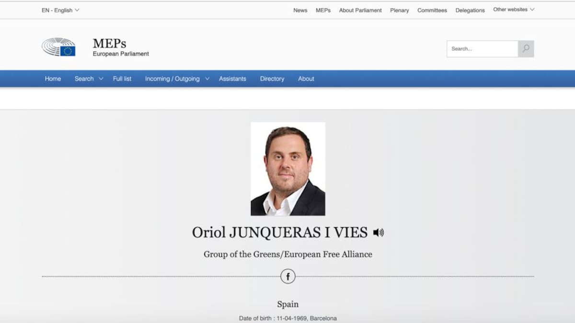Viewport: 575px width, 323px height.
Task: Click the Date of birth line
Action: pyautogui.click(x=288, y=318)
